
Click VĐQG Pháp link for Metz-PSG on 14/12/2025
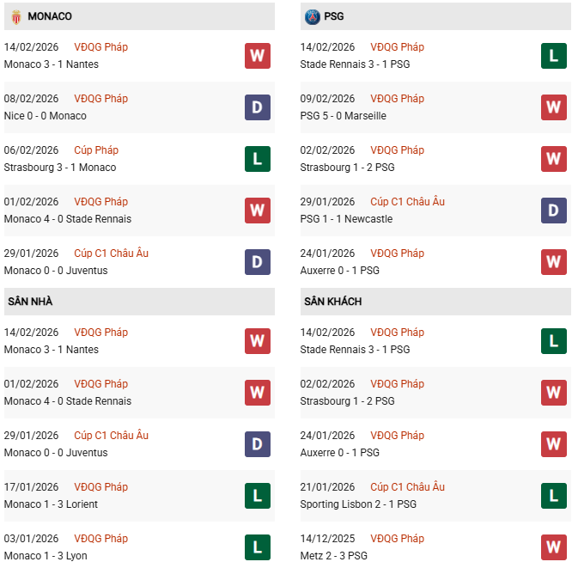click(x=397, y=539)
